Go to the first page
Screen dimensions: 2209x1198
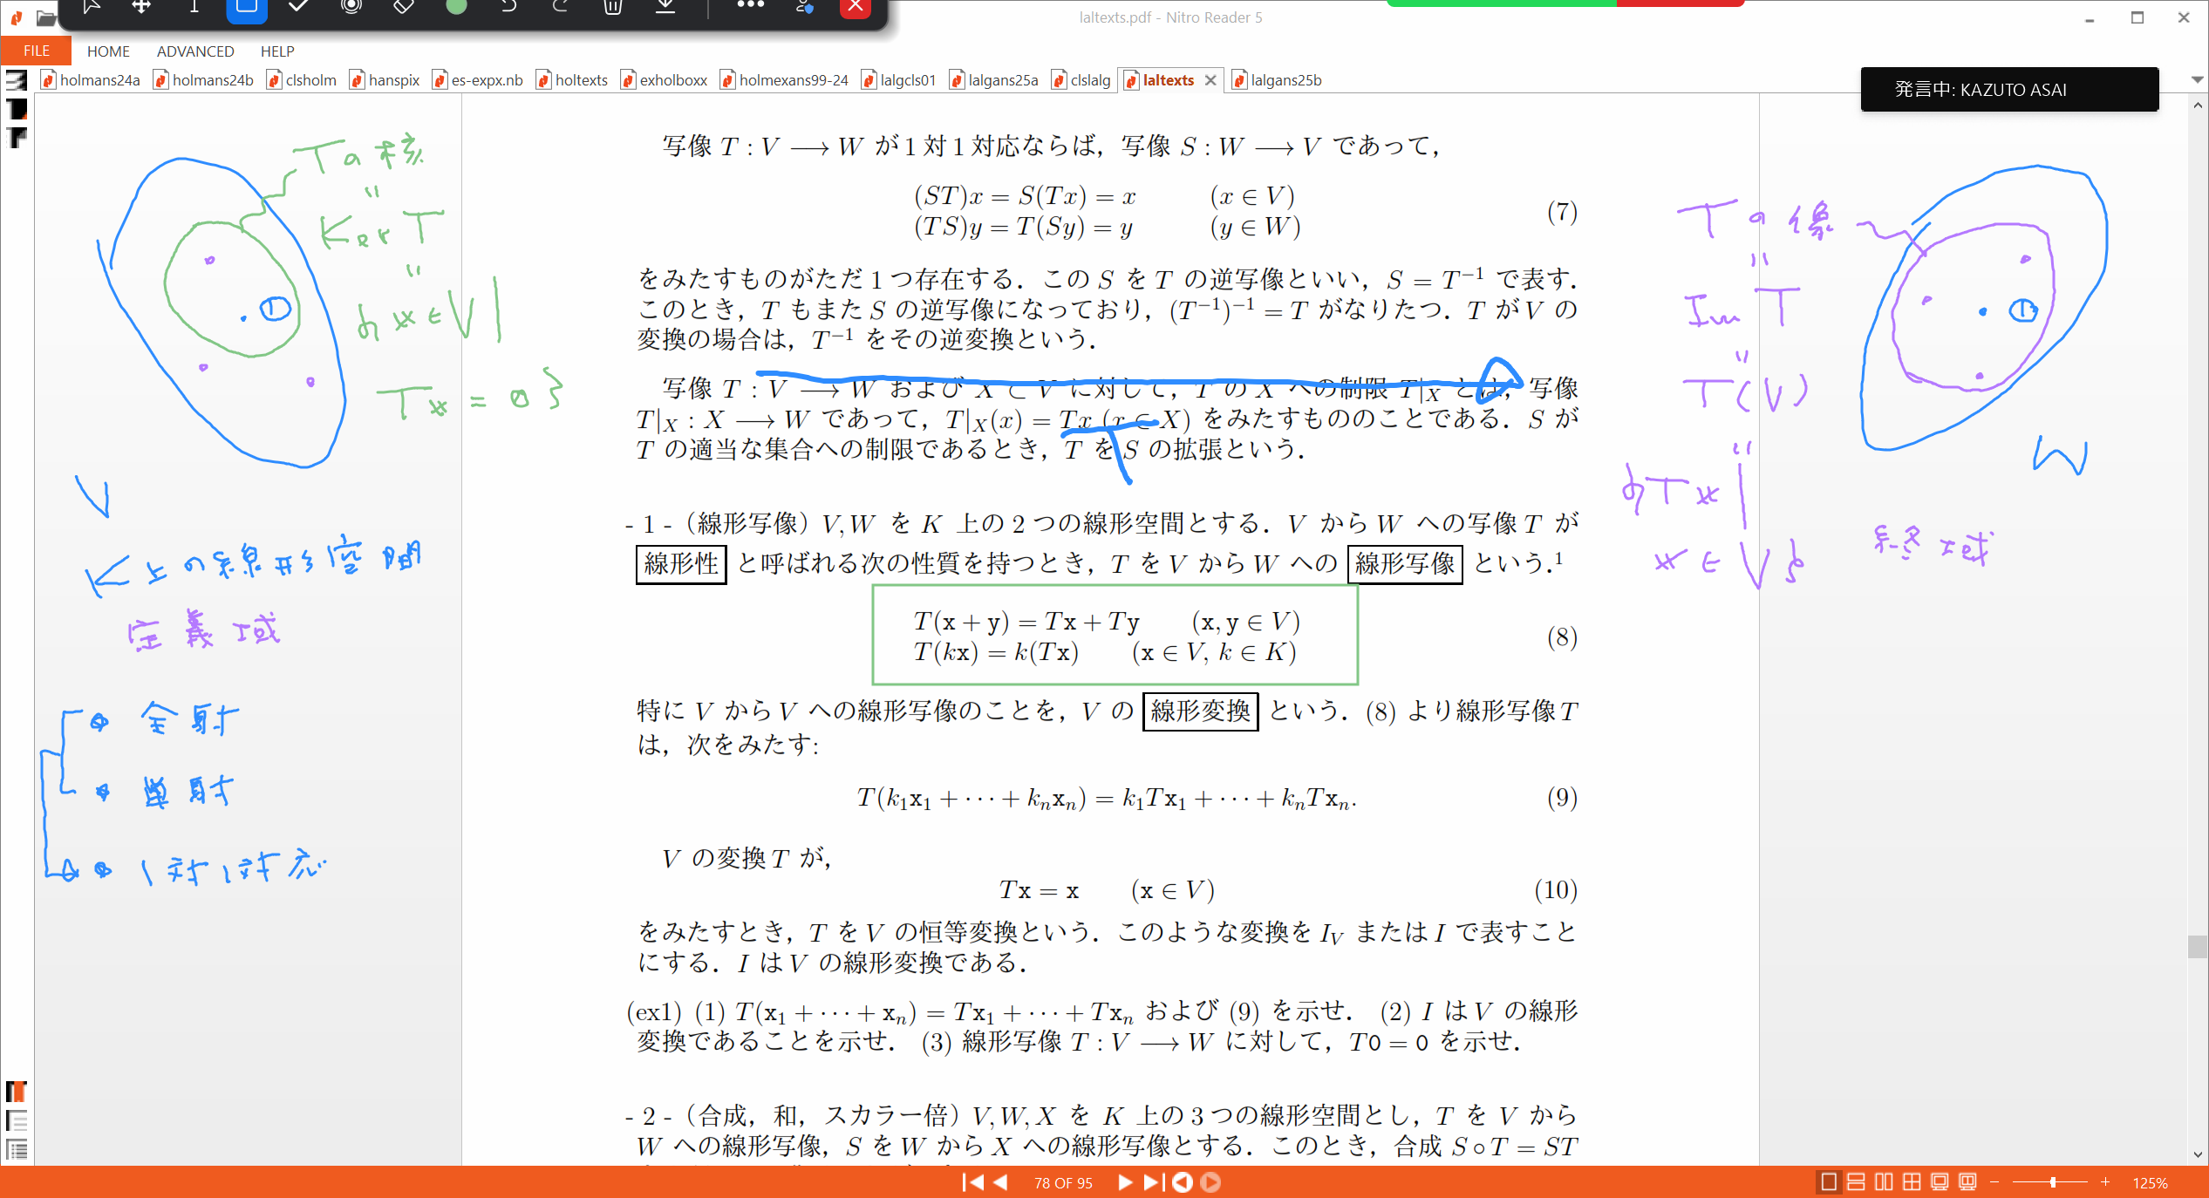click(972, 1182)
